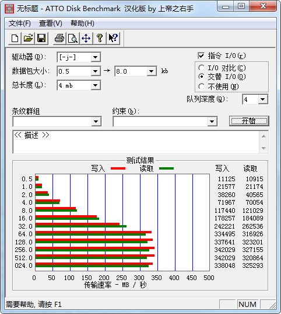Open the 8.0 packet size end dropdown
The width and height of the screenshot is (281, 314).
[152, 71]
